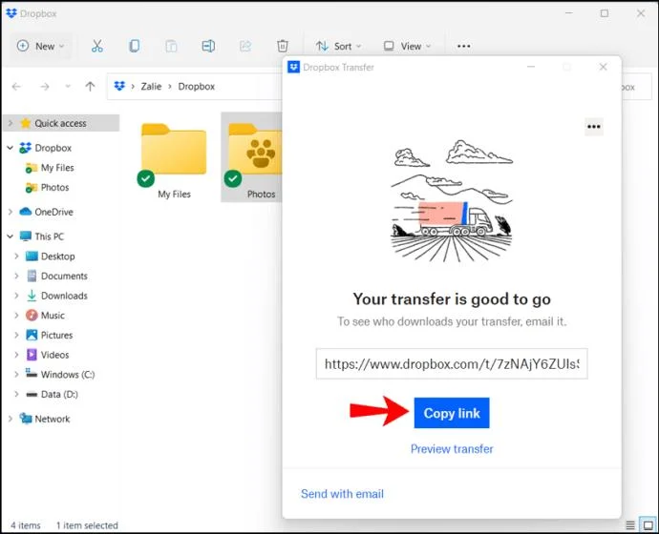Click the Dropbox Transfer title bar logo

click(x=293, y=67)
